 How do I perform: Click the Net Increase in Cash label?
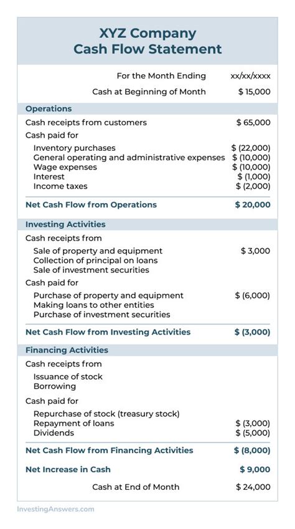(68, 469)
